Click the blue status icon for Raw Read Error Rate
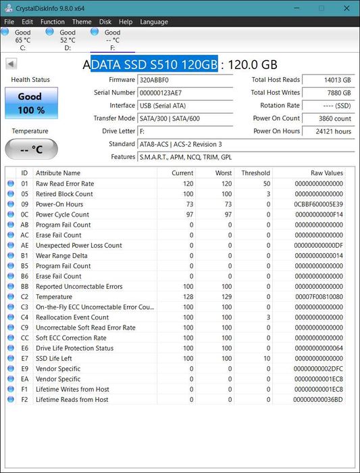360x473 pixels. [x=11, y=183]
